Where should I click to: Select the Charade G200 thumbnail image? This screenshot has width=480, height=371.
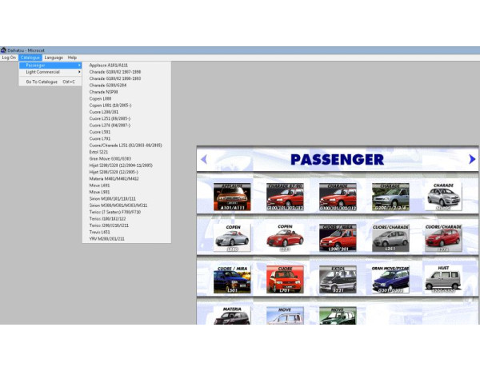coord(390,197)
